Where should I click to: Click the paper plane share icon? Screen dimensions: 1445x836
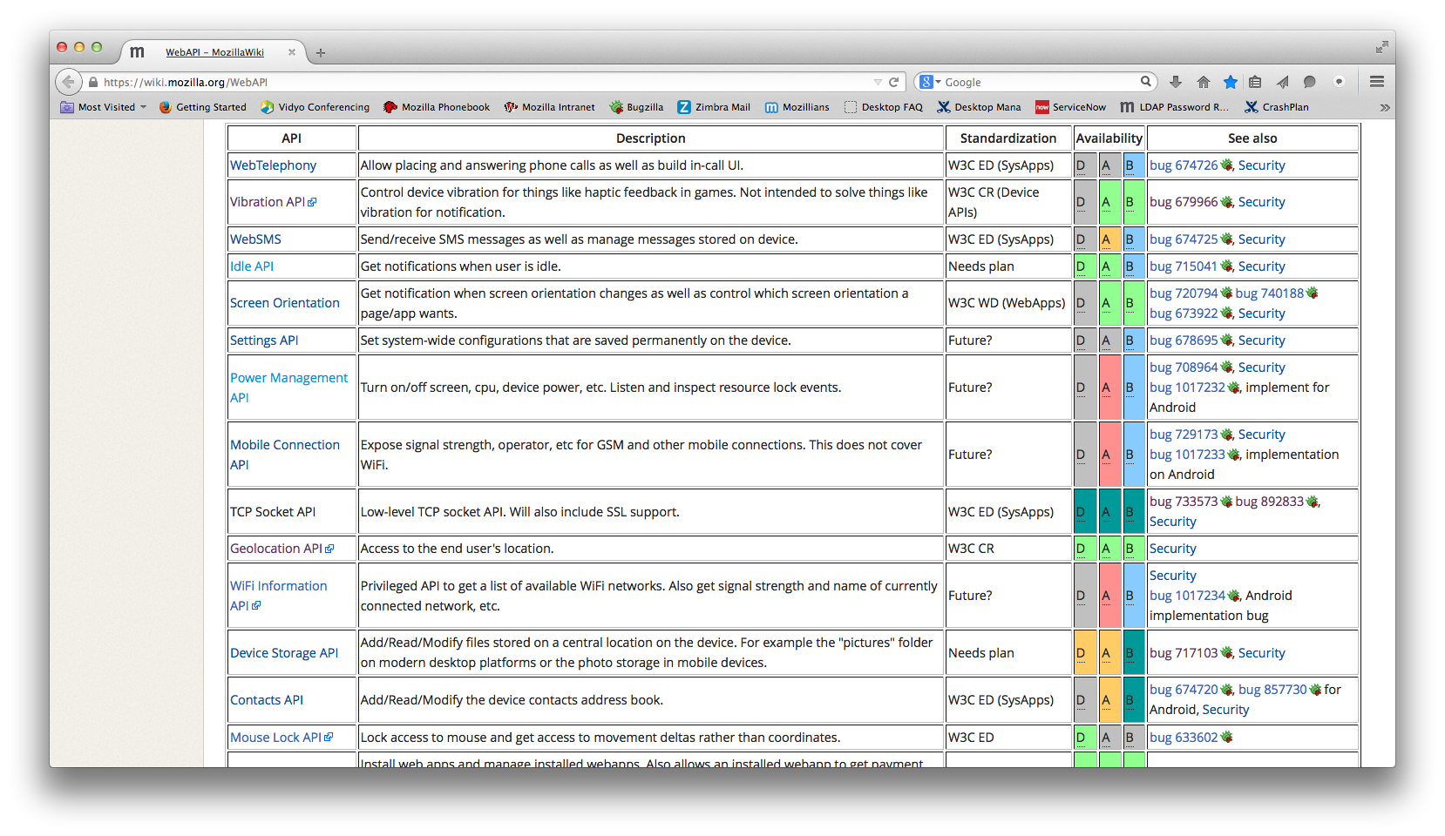(x=1282, y=82)
